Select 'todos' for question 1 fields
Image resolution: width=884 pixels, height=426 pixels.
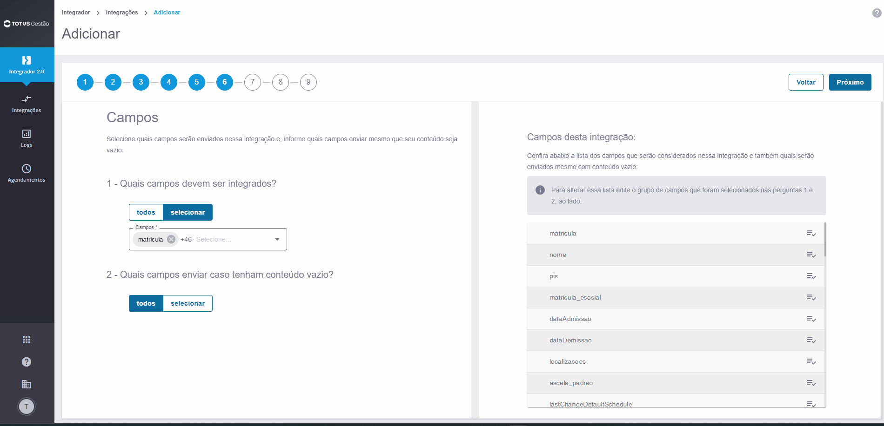(x=146, y=212)
